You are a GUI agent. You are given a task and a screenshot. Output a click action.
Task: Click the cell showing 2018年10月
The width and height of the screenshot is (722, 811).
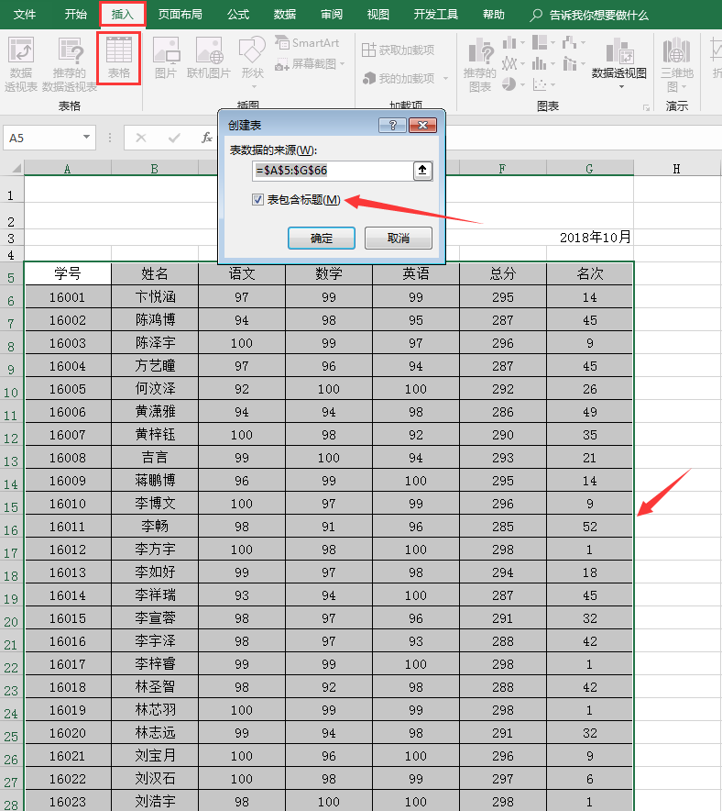595,238
